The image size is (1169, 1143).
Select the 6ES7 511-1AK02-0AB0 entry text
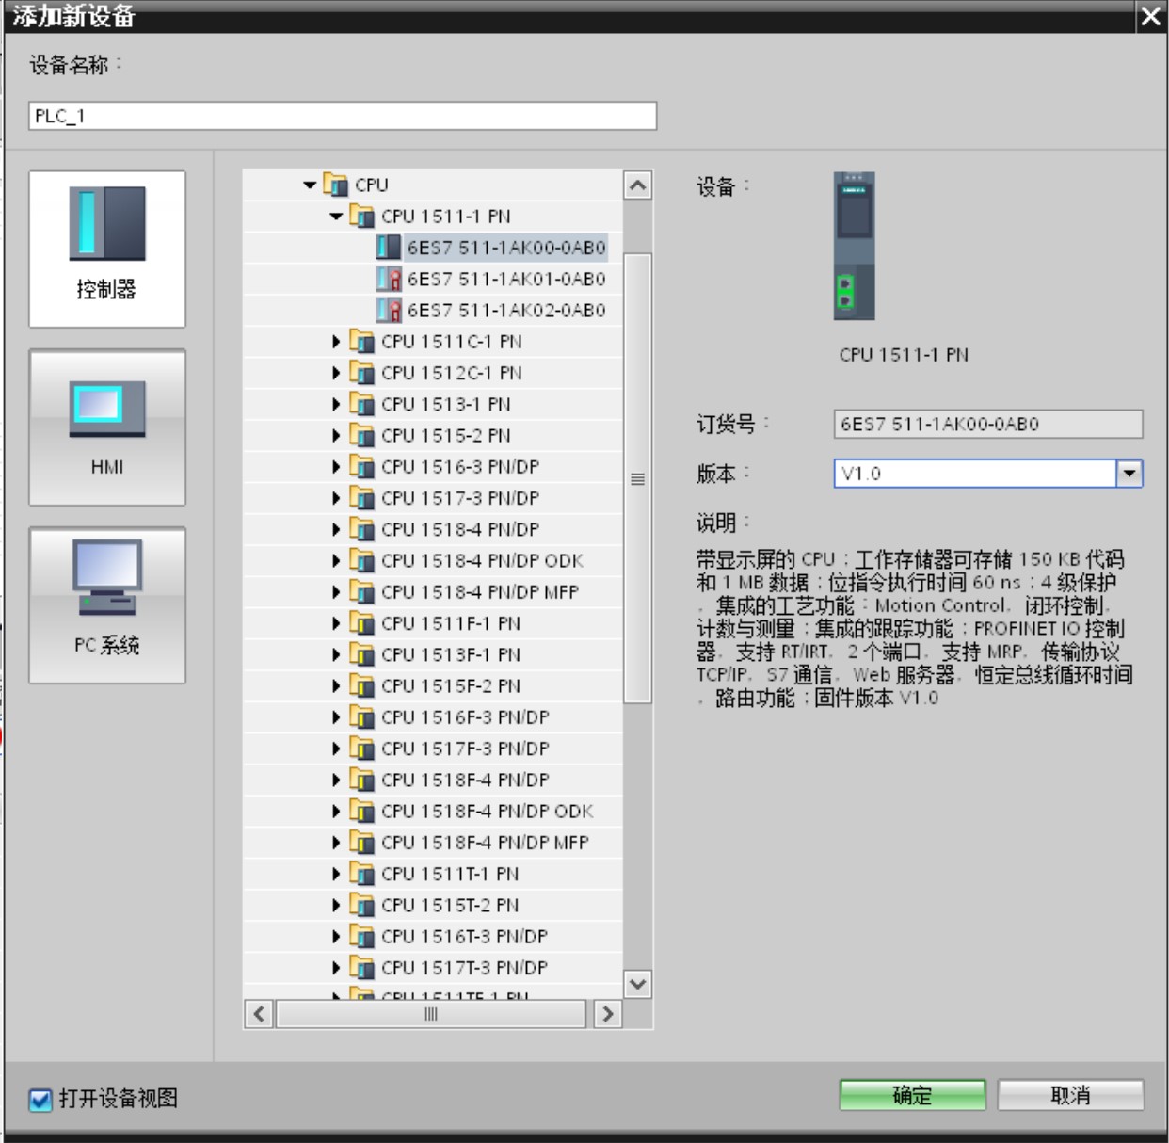(506, 310)
